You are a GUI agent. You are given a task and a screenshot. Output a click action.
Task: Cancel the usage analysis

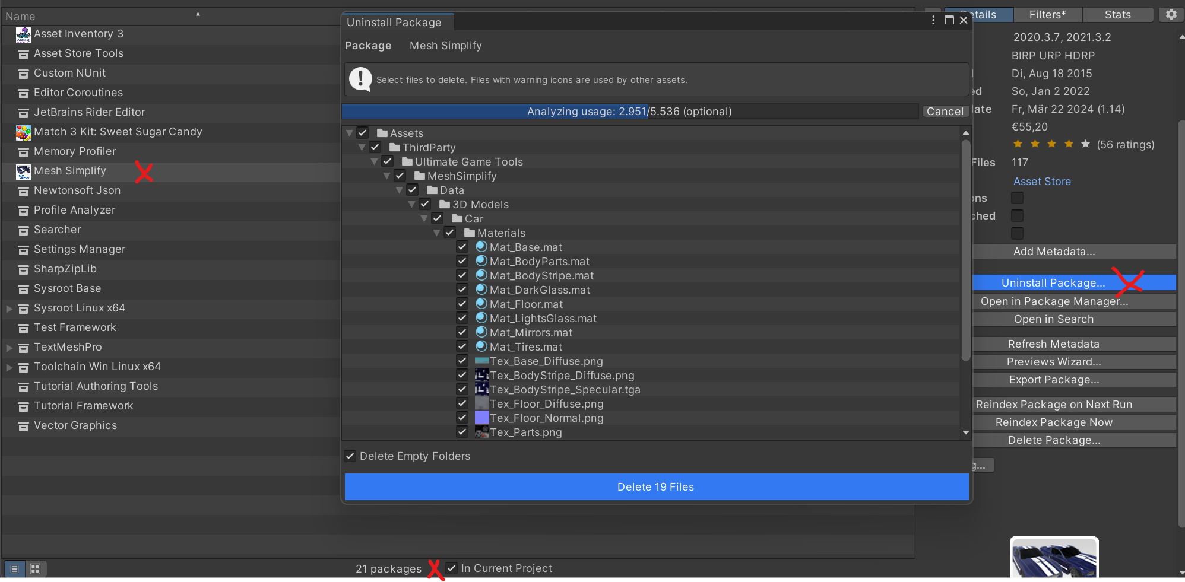(945, 112)
